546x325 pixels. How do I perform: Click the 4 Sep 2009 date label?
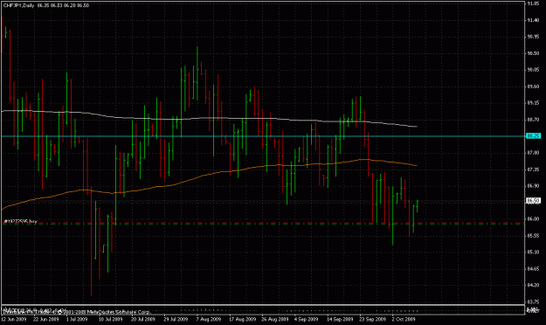306,319
